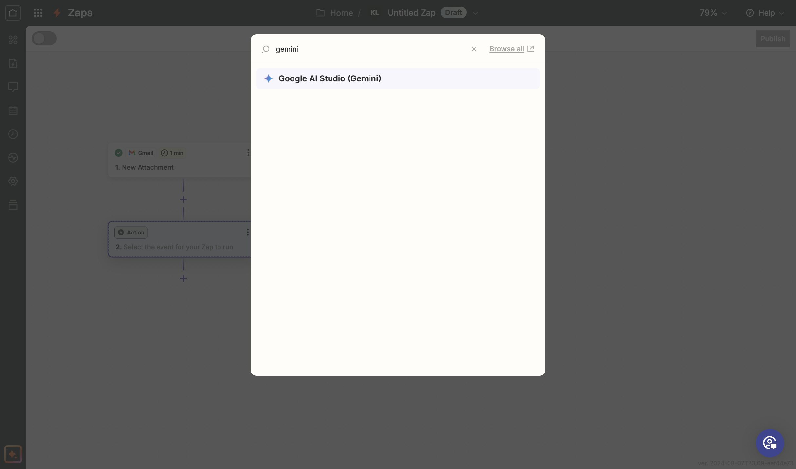Click the 1 min polling badge
Viewport: 796px width, 469px height.
172,153
